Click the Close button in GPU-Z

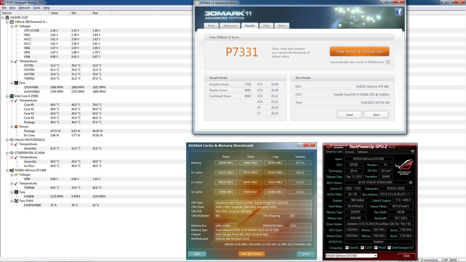click(406, 255)
